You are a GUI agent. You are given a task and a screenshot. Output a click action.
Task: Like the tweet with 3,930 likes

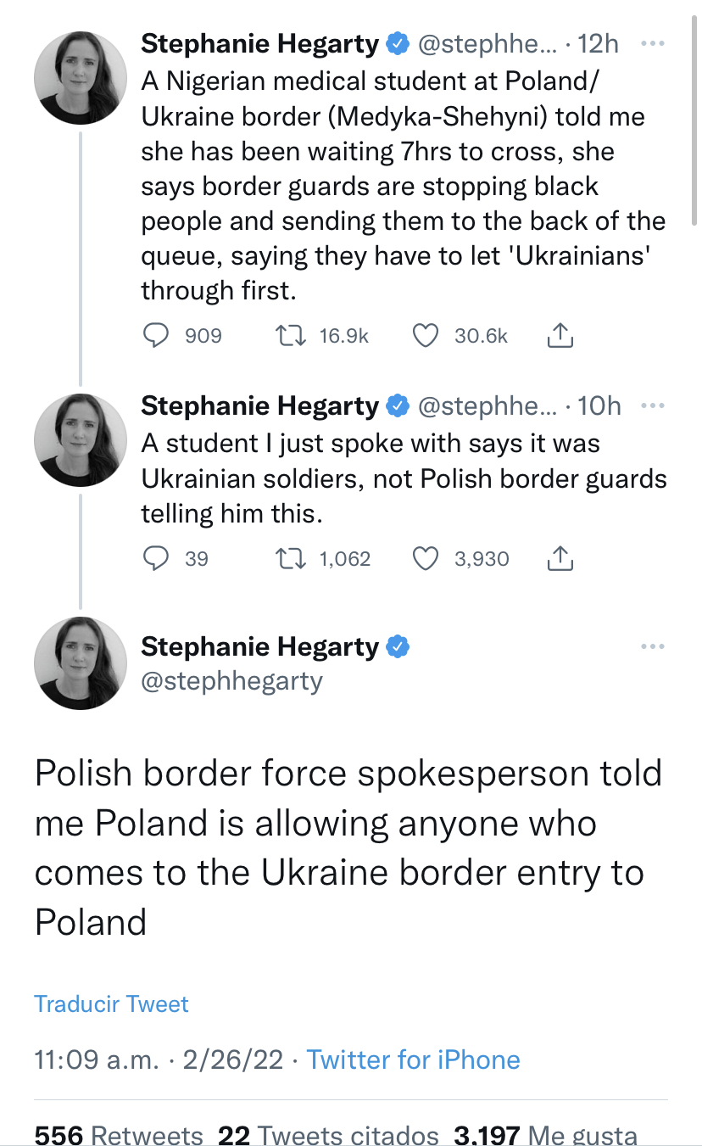[x=425, y=558]
